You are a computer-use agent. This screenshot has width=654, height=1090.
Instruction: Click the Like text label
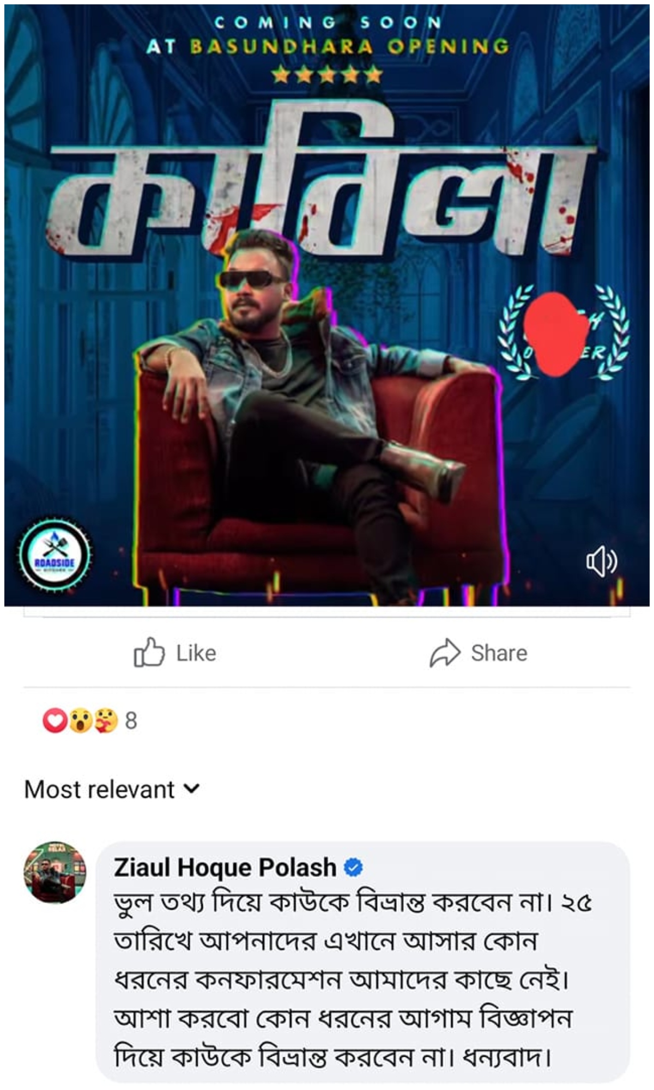coord(196,653)
